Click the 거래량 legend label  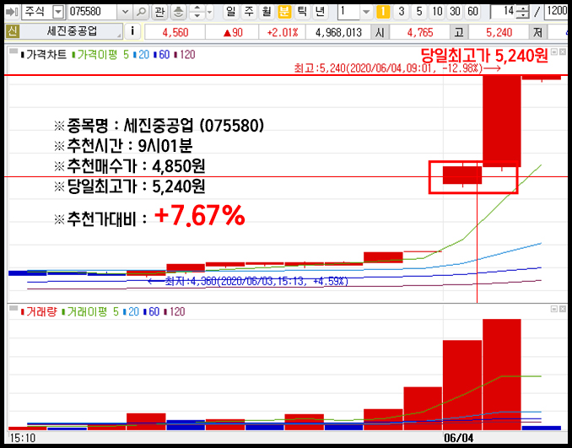point(40,311)
